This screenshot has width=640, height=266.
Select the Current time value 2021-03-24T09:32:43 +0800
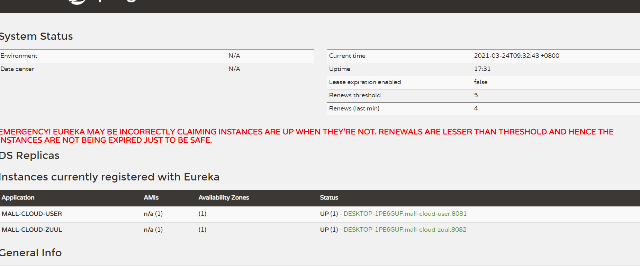(x=516, y=56)
